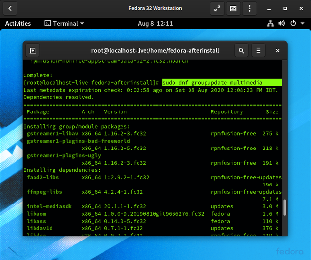Open the terminal hamburger menu
The height and width of the screenshot is (260, 311).
[x=259, y=51]
